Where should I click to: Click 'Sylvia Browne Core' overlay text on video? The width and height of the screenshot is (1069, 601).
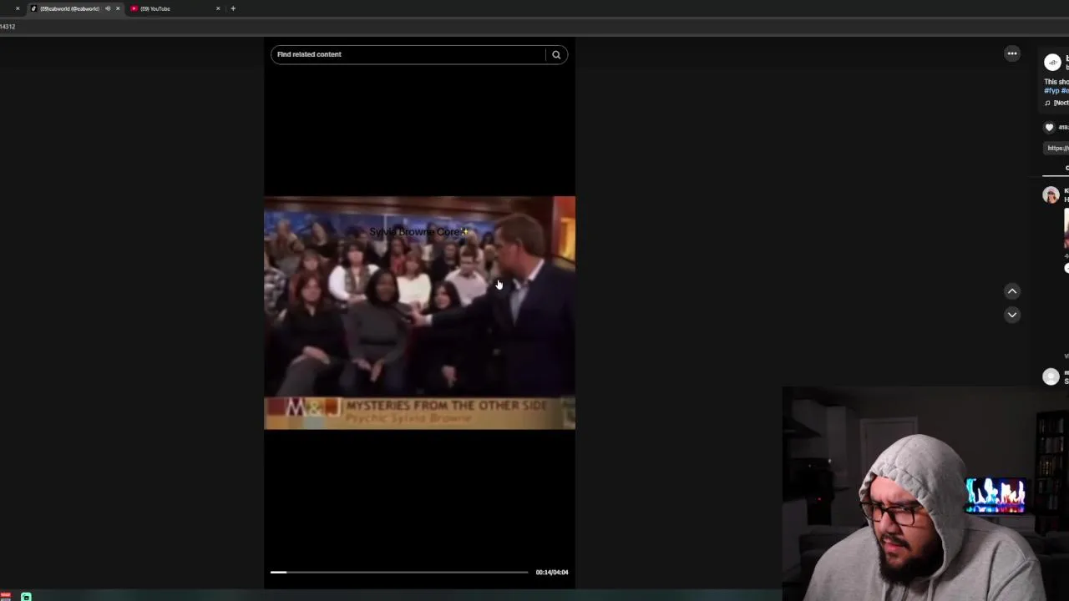tap(418, 231)
